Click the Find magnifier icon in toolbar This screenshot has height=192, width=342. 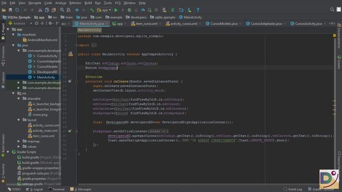[x=62, y=10]
